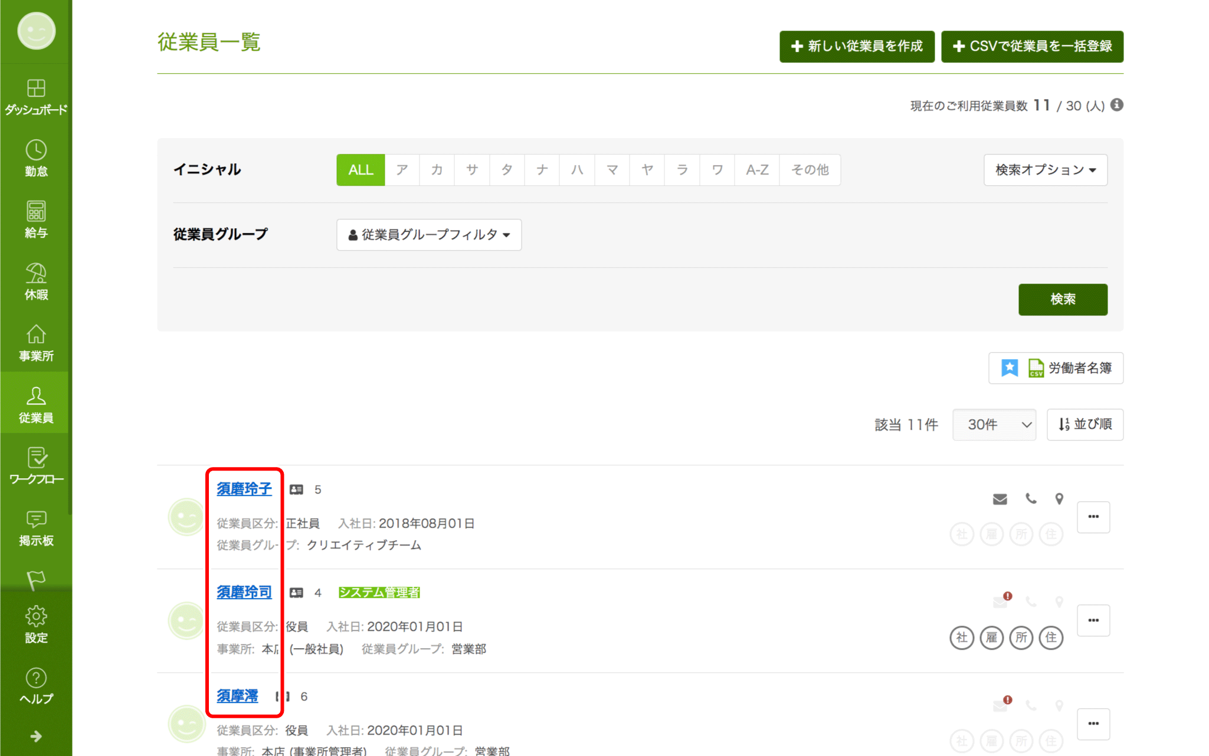Click the avatar of 須磨玲司
Image resolution: width=1209 pixels, height=756 pixels.
point(186,620)
